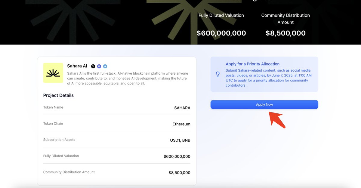361x188 pixels.
Task: Click the priority allocation deadline description text
Action: point(269,78)
